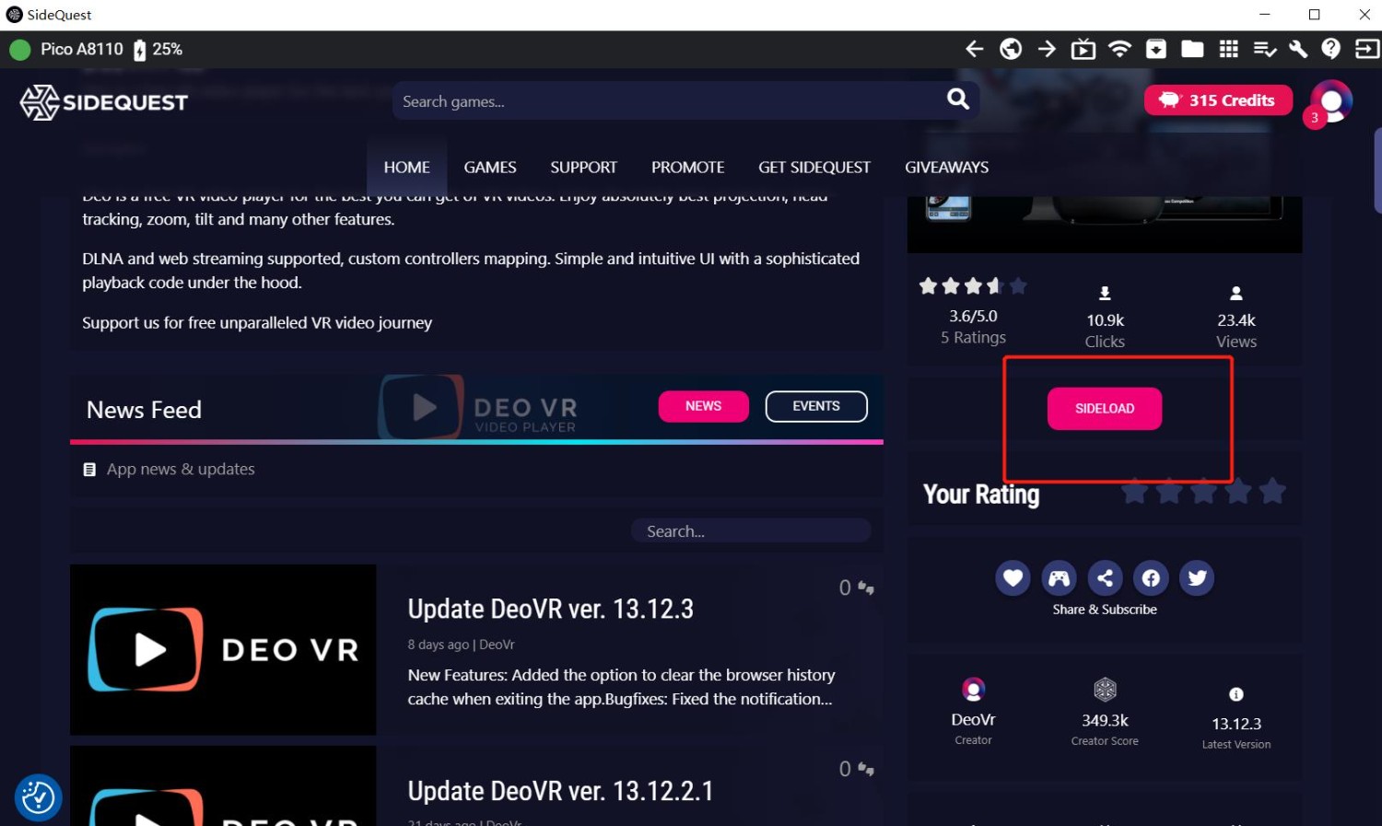This screenshot has height=826, width=1382.
Task: Open the PROMOTE menu
Action: tap(687, 167)
